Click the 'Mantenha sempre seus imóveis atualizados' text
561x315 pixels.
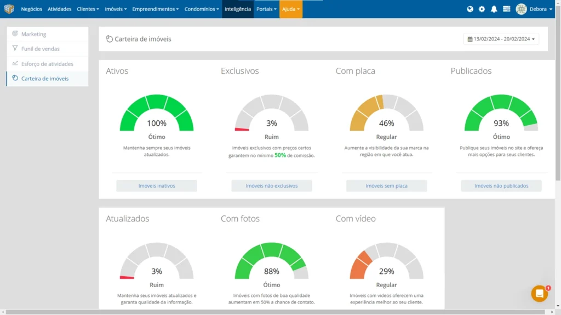click(157, 151)
